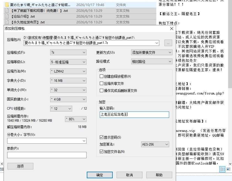Click the text pane vertical scrollbar

pyautogui.click(x=230, y=44)
